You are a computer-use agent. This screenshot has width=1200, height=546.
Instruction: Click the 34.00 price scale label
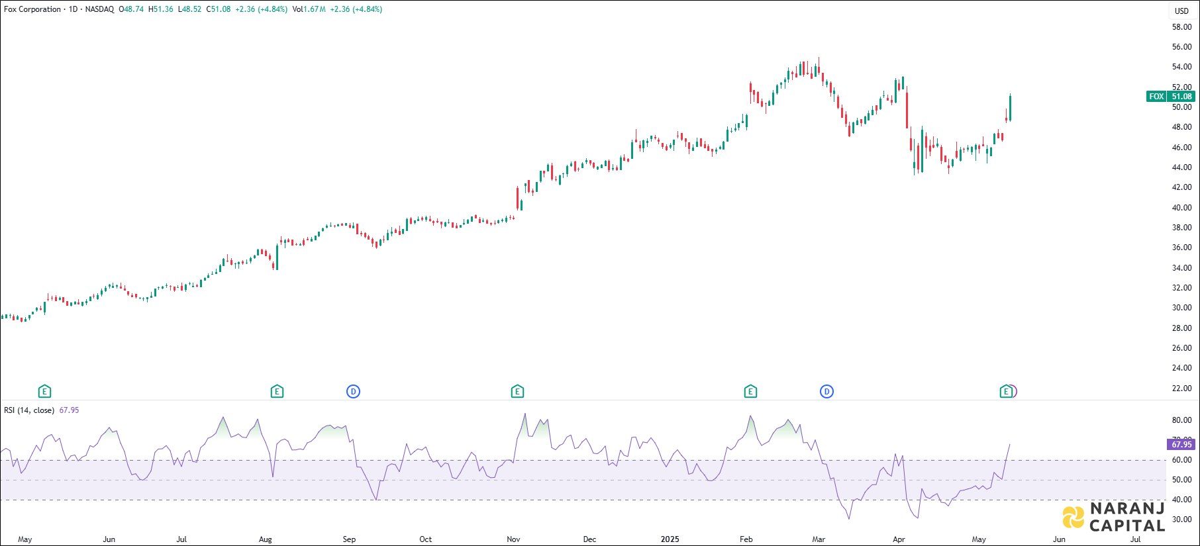[x=1181, y=268]
